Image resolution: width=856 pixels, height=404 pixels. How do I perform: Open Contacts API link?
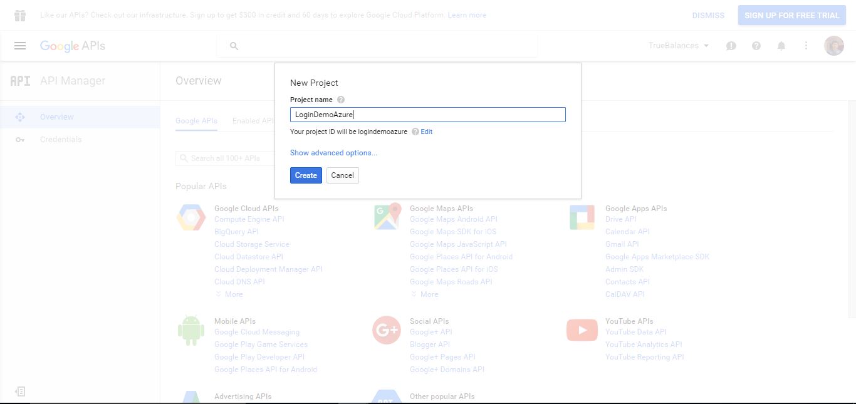click(x=627, y=282)
